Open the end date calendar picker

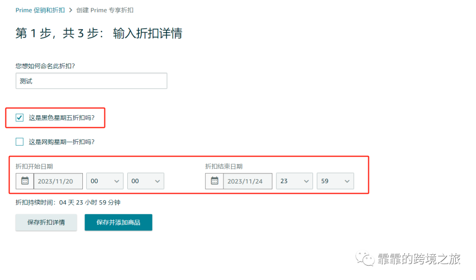coord(214,181)
